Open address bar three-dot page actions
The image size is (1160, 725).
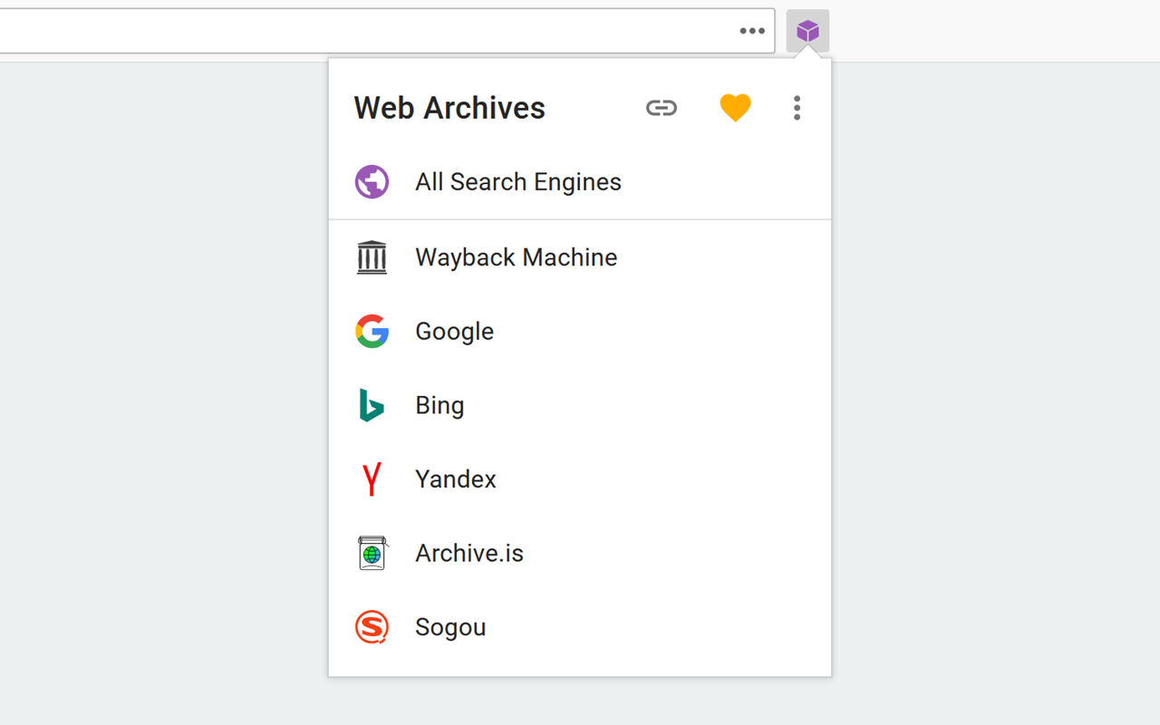click(x=752, y=31)
